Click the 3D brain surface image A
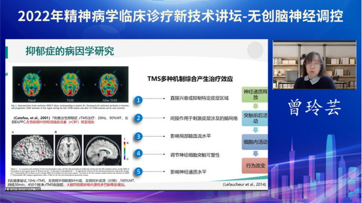The width and height of the screenshot is (362, 203). point(32,150)
